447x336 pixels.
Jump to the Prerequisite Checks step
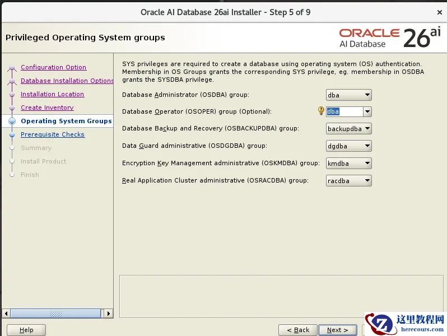coord(53,134)
